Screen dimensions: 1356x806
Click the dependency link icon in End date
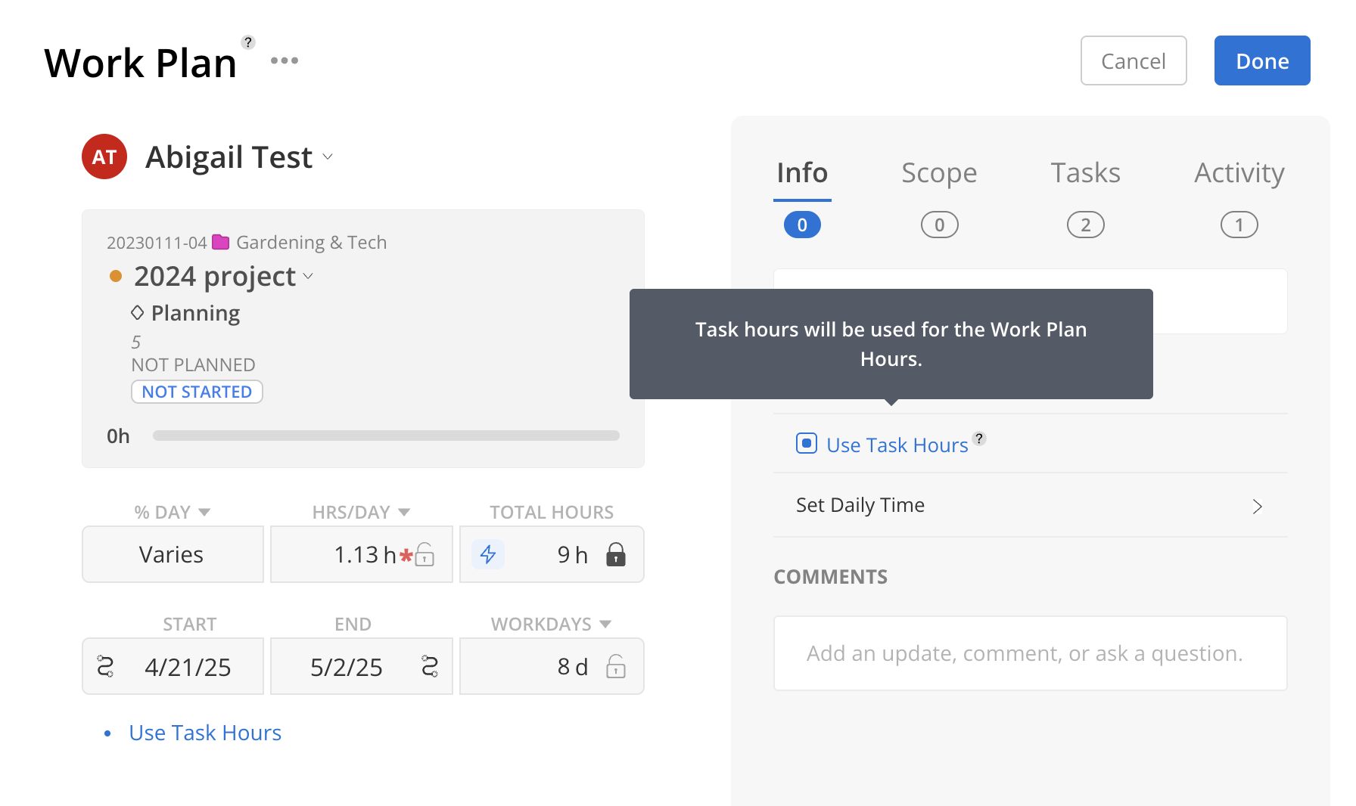[430, 666]
